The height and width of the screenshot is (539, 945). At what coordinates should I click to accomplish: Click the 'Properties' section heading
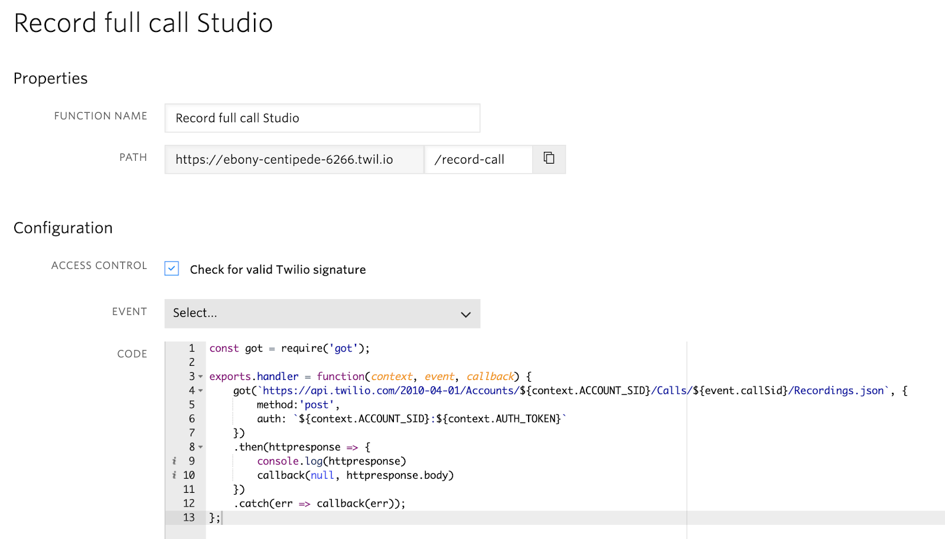pos(51,79)
